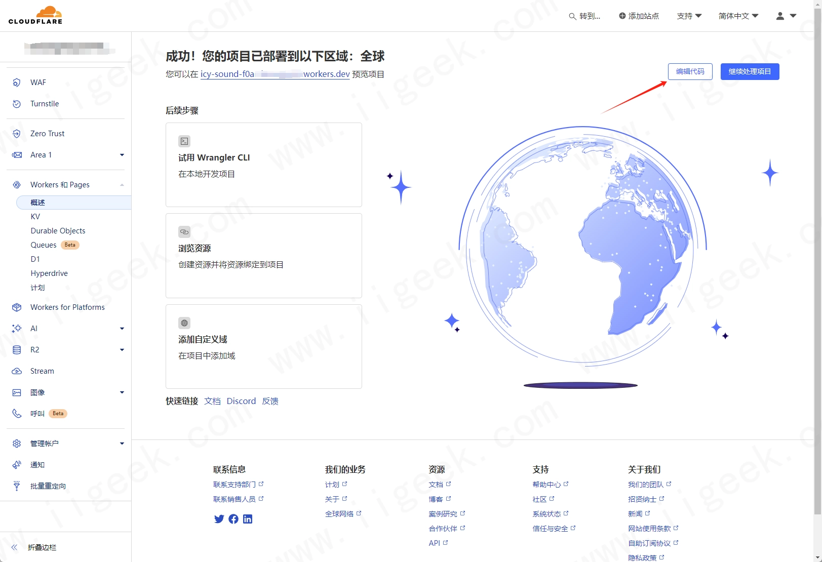This screenshot has width=822, height=562.
Task: Open the 浏览资源 card
Action: [264, 256]
